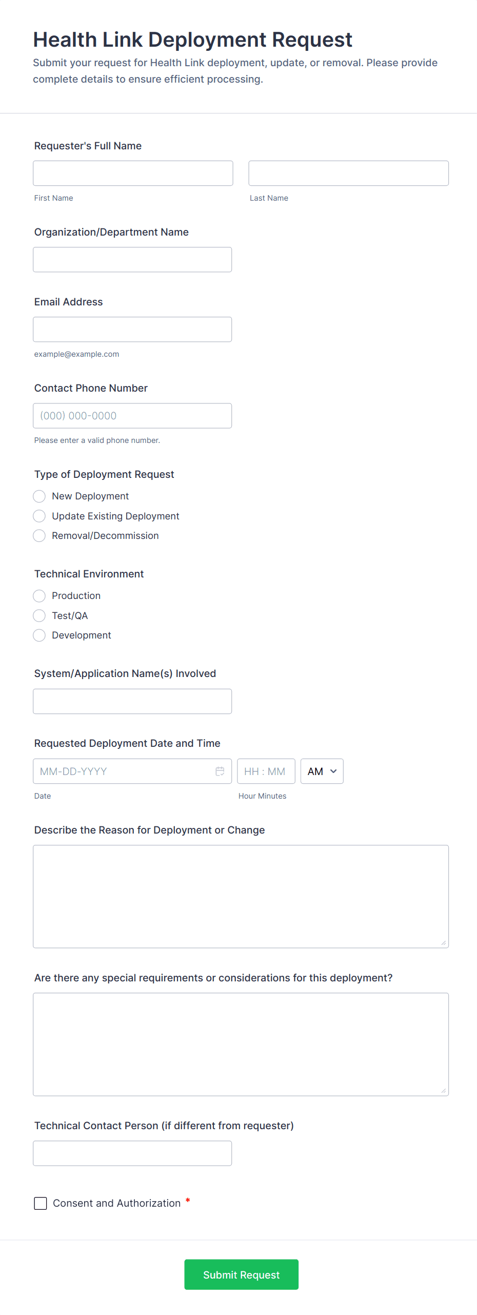
Task: Open the AM/PM dropdown
Action: click(322, 771)
